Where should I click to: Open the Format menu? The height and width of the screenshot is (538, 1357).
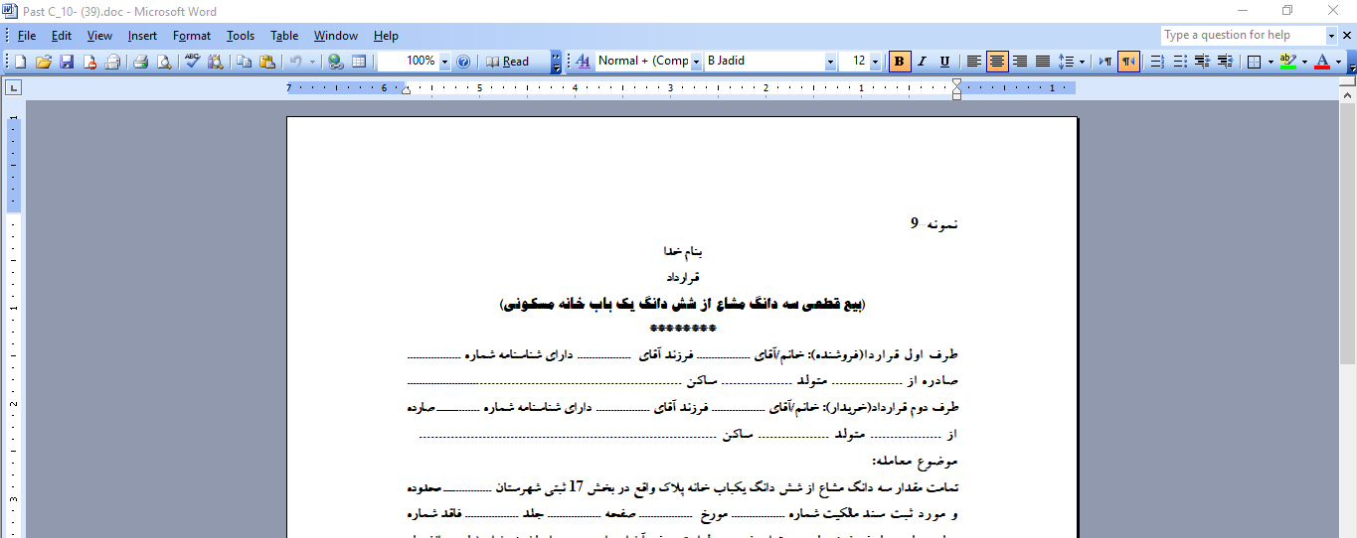pyautogui.click(x=192, y=36)
